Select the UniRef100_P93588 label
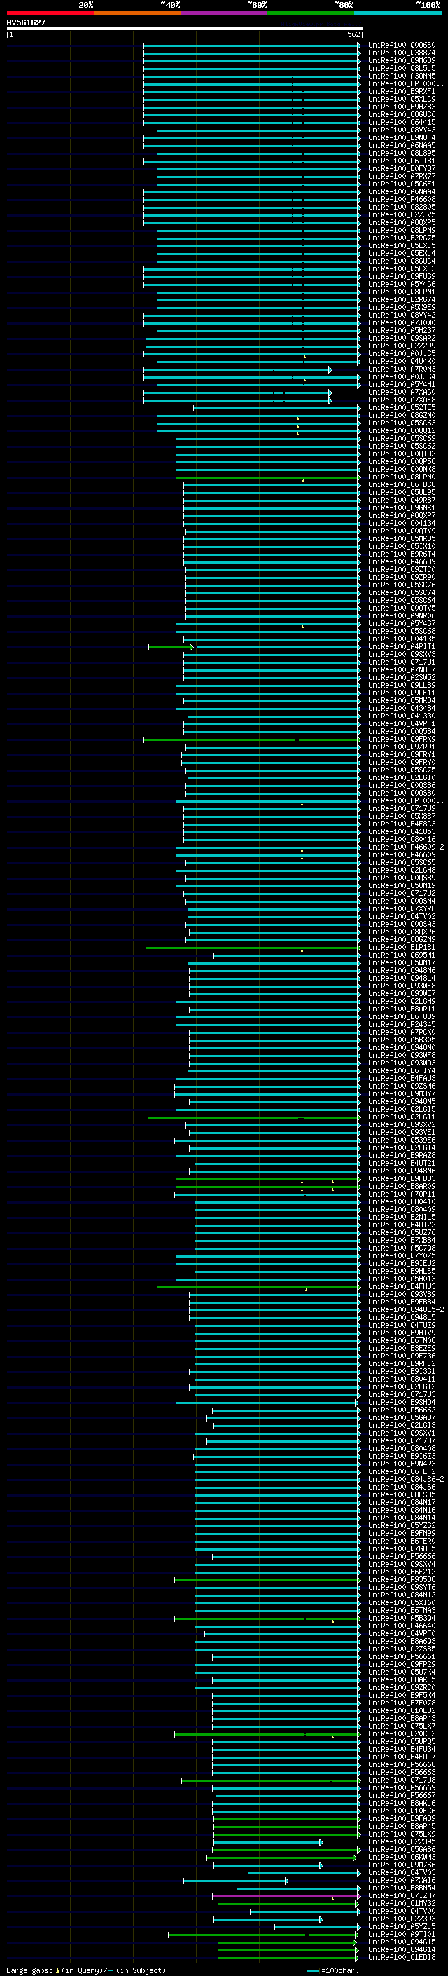 401,1579
